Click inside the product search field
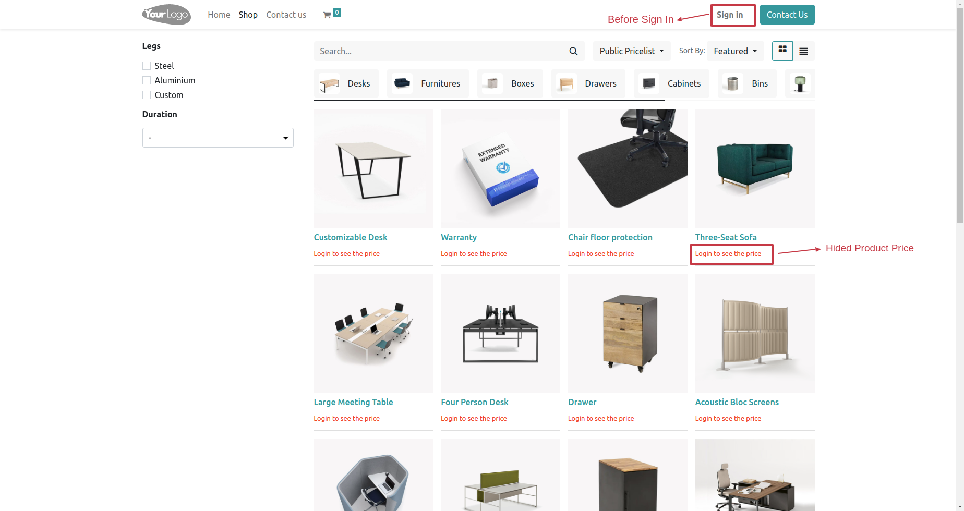This screenshot has height=511, width=964. pyautogui.click(x=439, y=51)
